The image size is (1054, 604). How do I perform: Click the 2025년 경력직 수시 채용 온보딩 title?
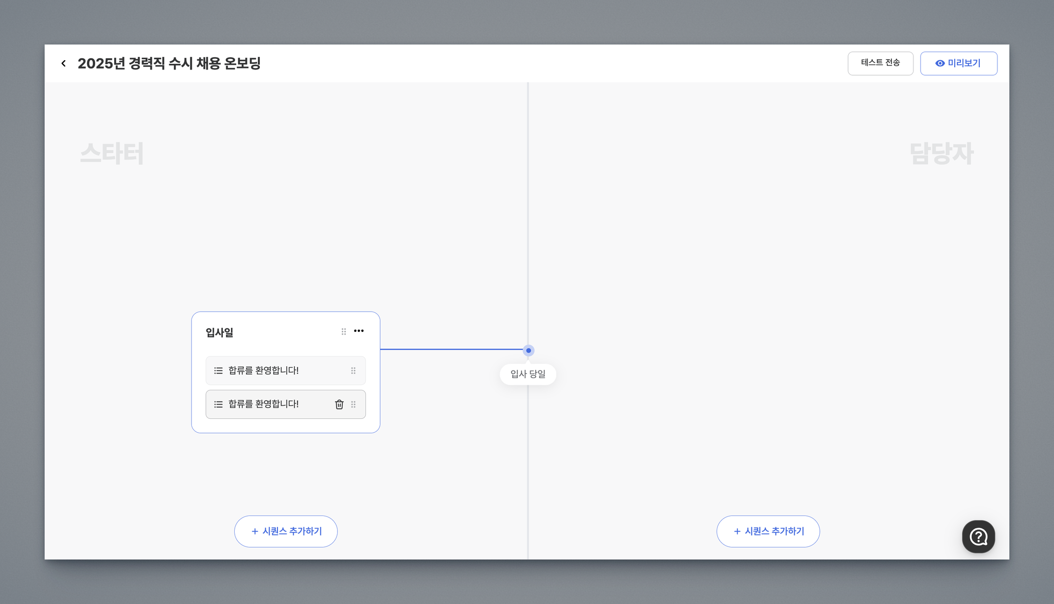(x=169, y=63)
